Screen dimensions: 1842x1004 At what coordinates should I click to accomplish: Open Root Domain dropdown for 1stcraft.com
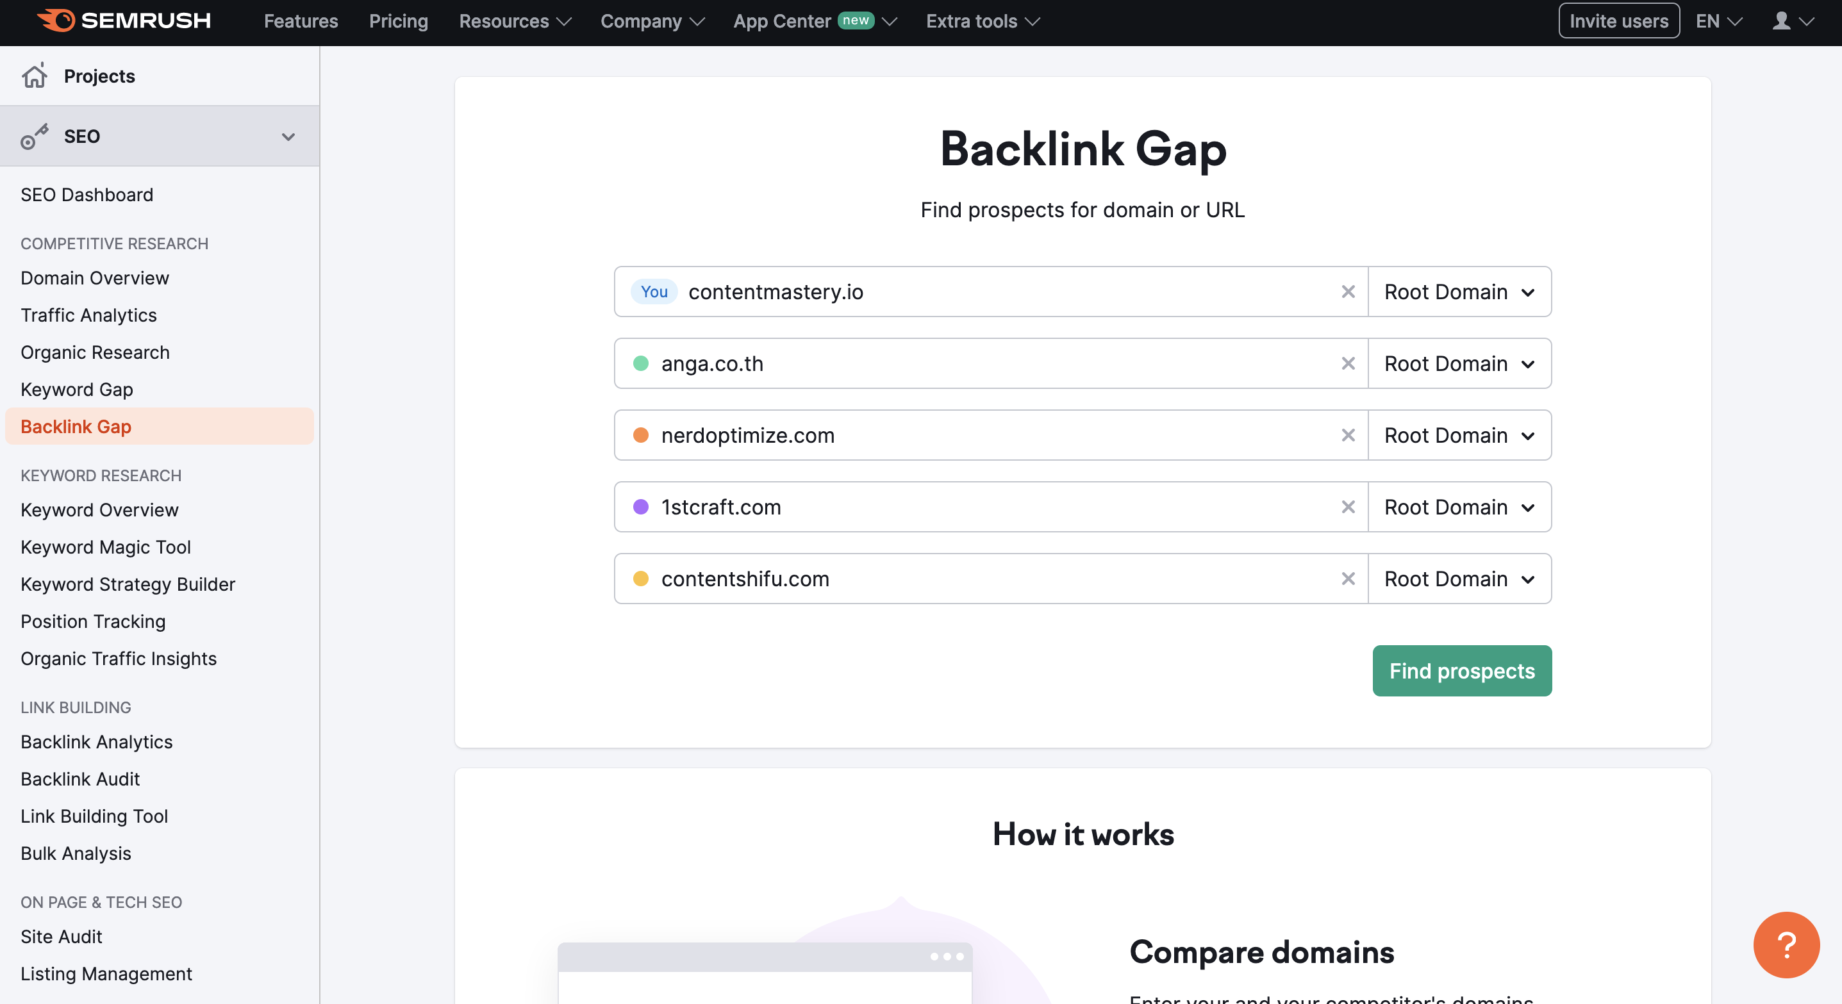1459,507
